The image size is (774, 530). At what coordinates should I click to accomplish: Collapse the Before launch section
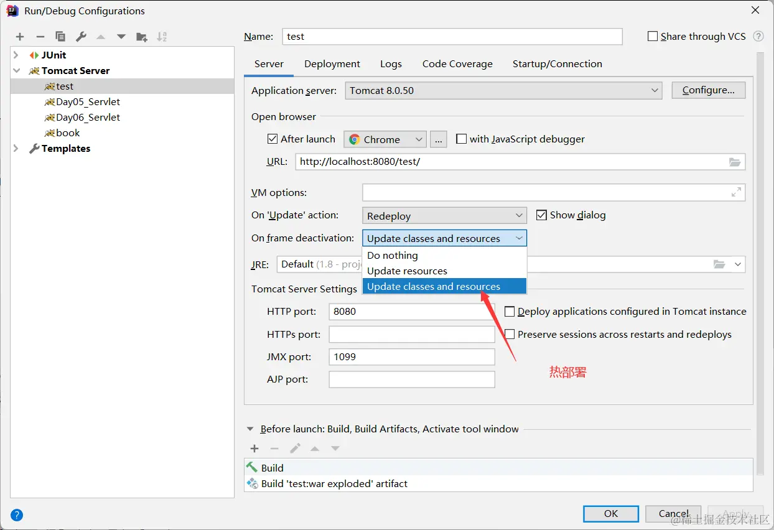(x=250, y=429)
